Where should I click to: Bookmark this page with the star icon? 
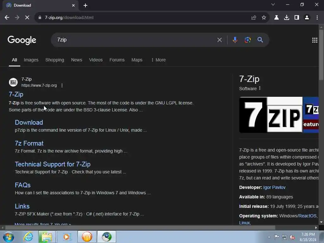[x=264, y=18]
